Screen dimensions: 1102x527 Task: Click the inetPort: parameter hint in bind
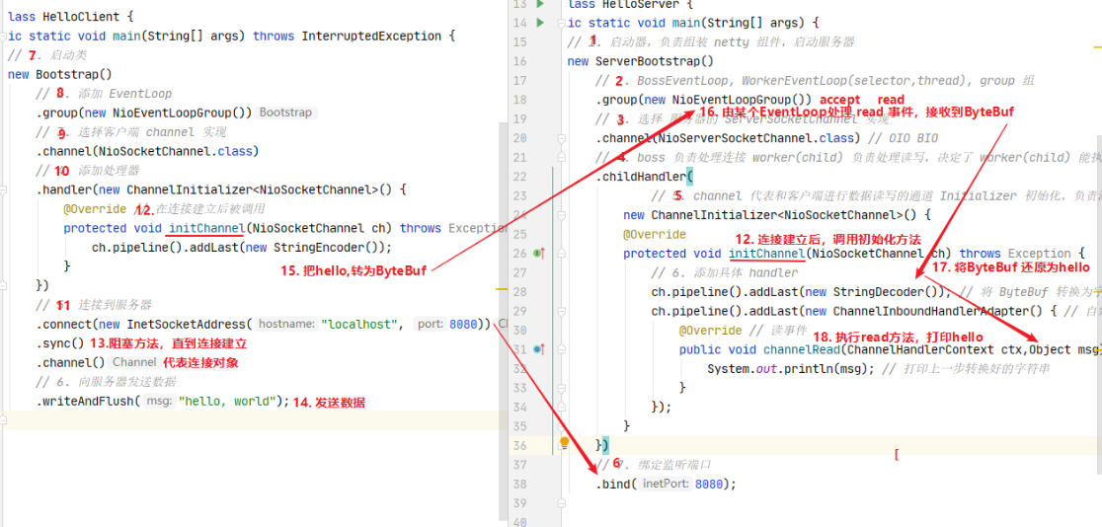667,484
